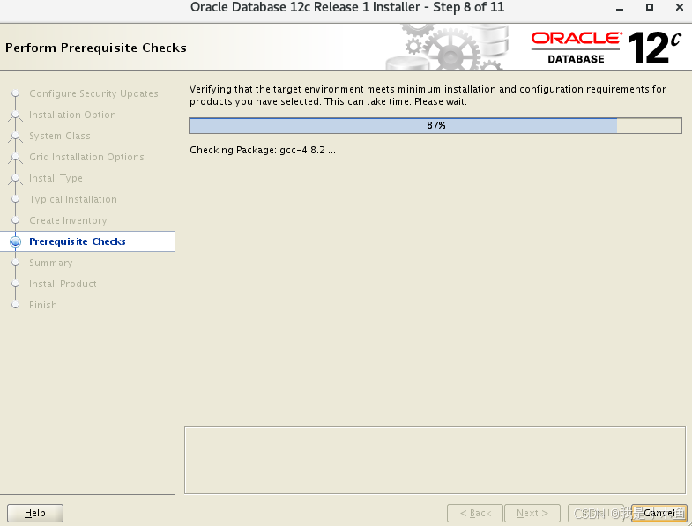Close the installer window

680,7
